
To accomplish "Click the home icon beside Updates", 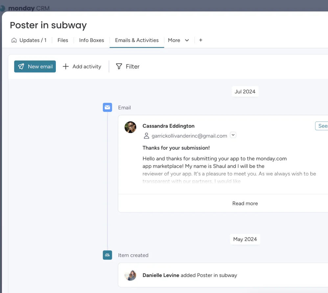I will point(14,40).
